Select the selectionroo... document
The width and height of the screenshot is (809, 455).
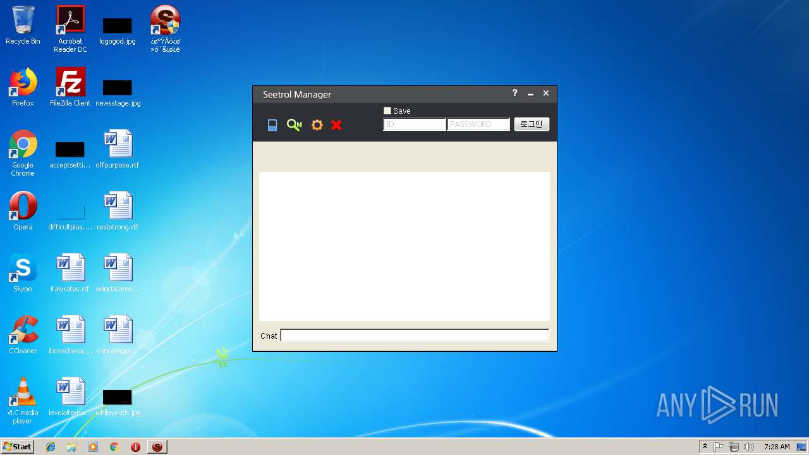point(118,273)
